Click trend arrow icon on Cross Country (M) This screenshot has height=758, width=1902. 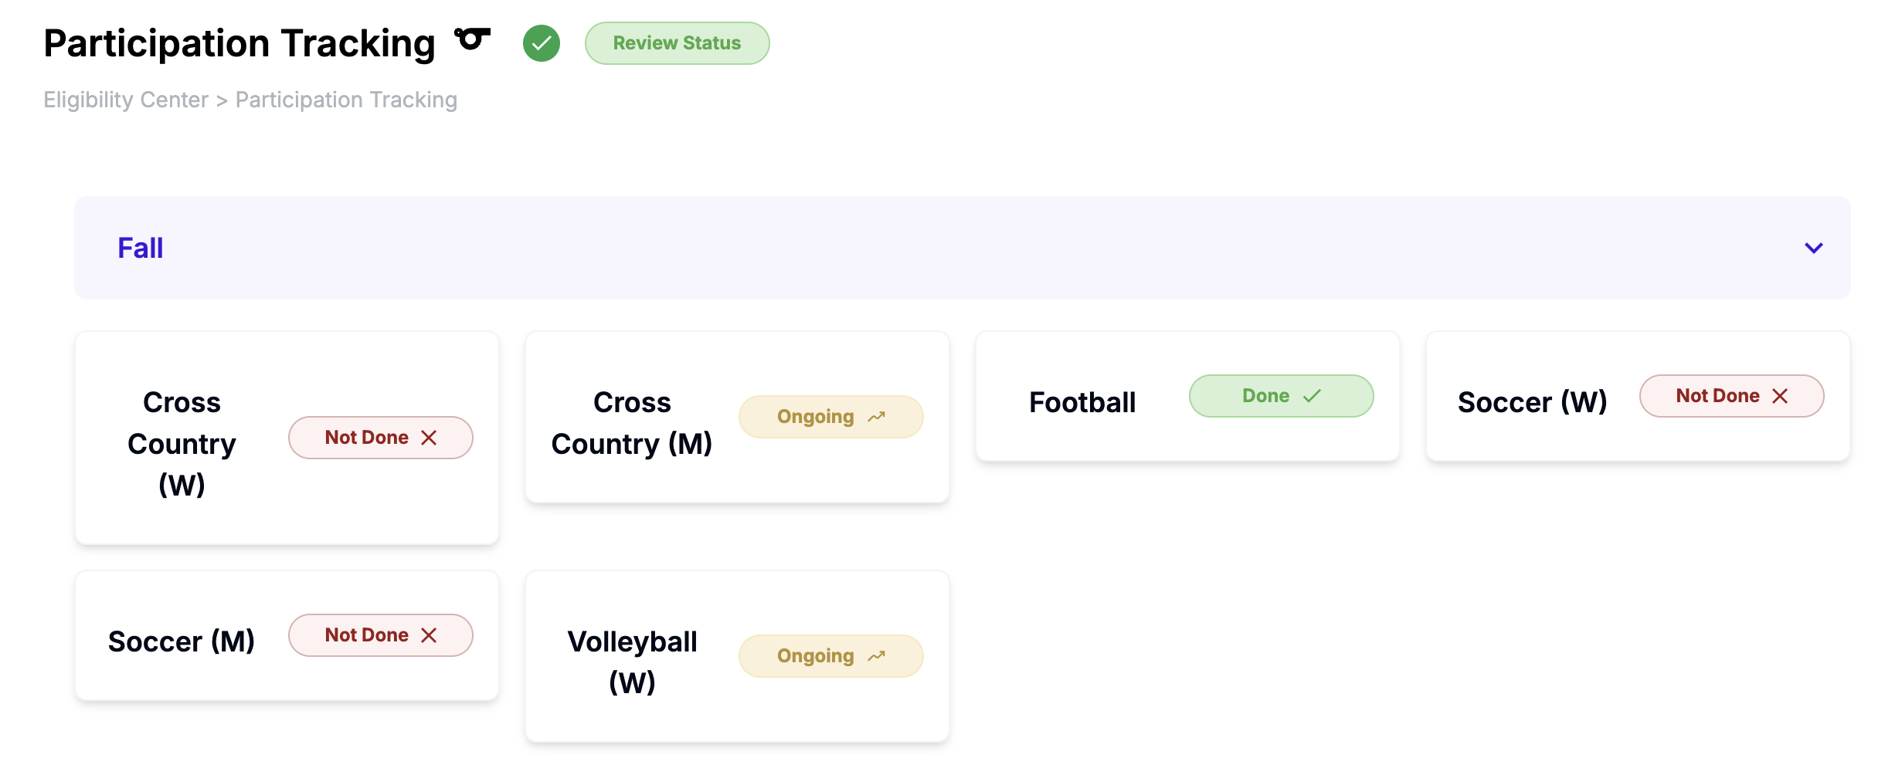[876, 417]
